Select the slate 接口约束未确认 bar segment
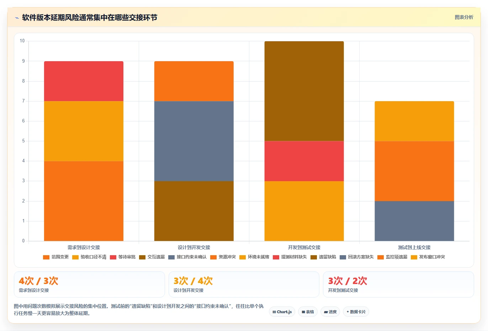The height and width of the screenshot is (331, 488). pyautogui.click(x=194, y=141)
